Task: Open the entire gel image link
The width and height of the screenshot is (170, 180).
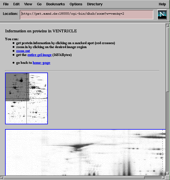Action: (39, 55)
